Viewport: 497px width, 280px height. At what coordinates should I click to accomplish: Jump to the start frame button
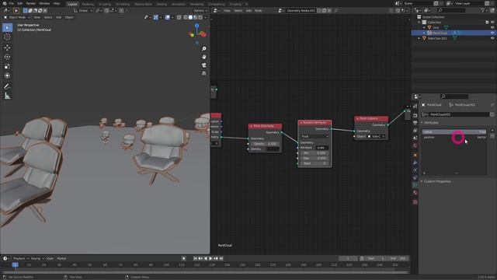tap(195, 258)
